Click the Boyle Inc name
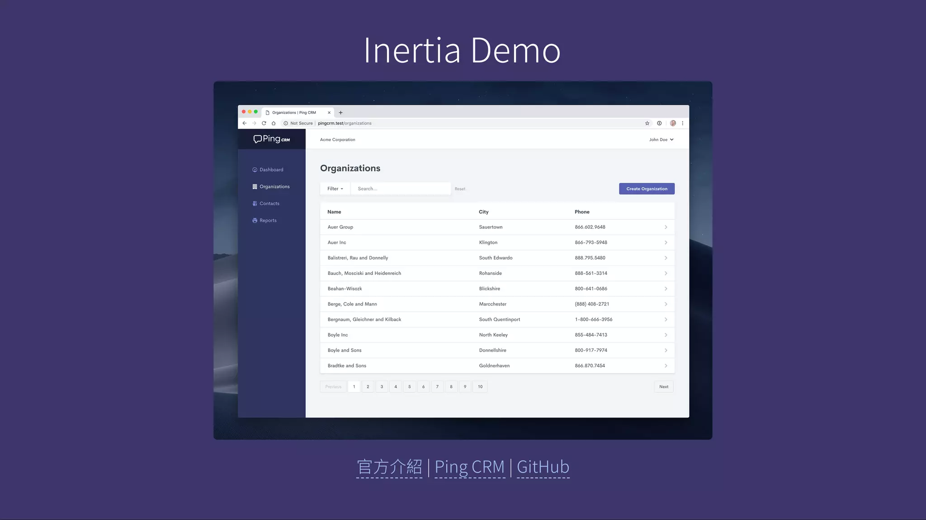The width and height of the screenshot is (926, 520). (x=338, y=335)
